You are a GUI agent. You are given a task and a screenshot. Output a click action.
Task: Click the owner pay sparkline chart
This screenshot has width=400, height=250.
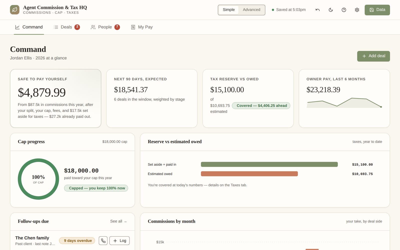(344, 103)
